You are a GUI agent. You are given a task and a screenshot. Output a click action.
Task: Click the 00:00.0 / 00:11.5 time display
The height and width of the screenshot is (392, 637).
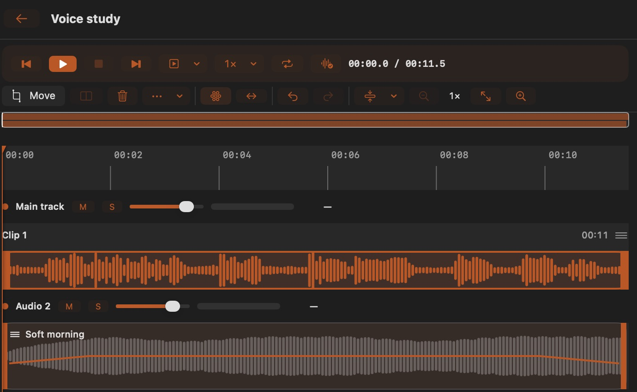pos(397,64)
